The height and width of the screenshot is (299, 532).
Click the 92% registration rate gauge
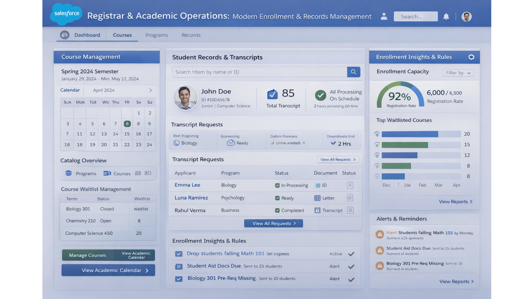[399, 96]
